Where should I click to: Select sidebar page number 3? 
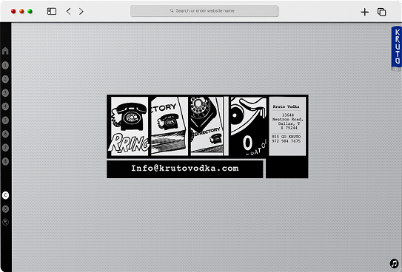5,92
